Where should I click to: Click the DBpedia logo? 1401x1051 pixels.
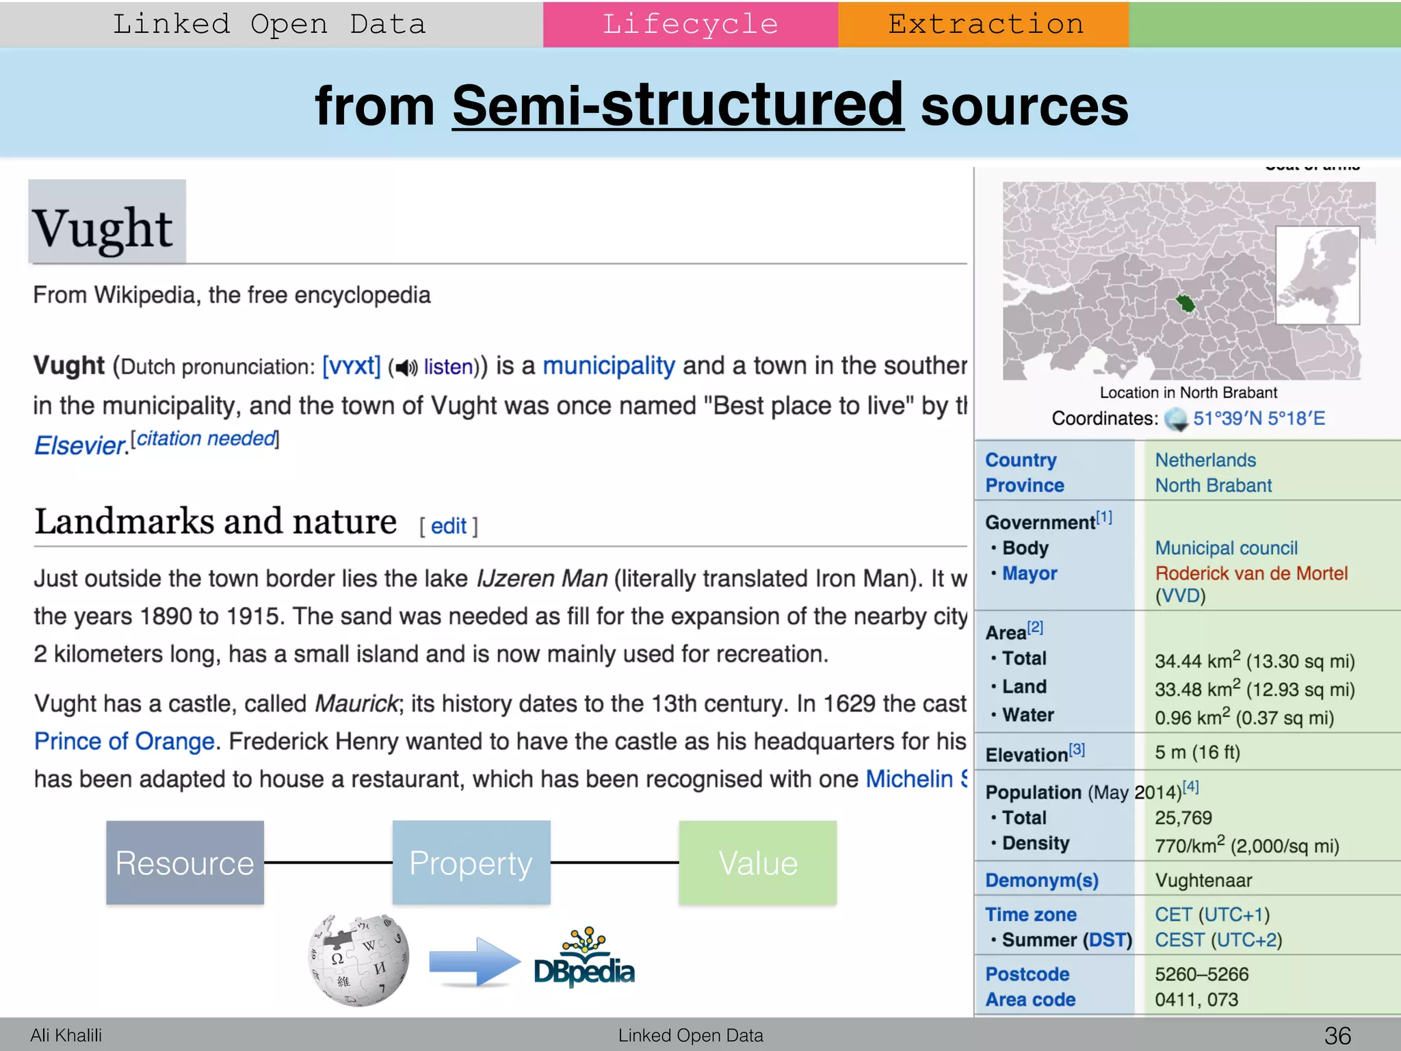pos(584,959)
